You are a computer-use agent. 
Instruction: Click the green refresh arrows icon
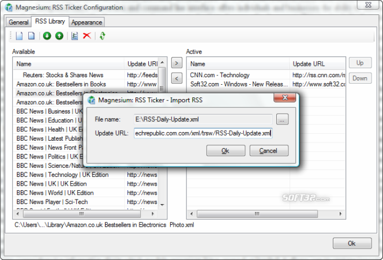tap(103, 36)
